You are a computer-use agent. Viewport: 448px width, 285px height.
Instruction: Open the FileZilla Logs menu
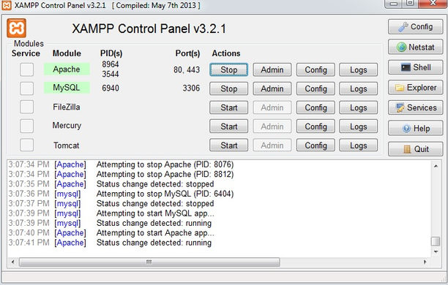358,107
